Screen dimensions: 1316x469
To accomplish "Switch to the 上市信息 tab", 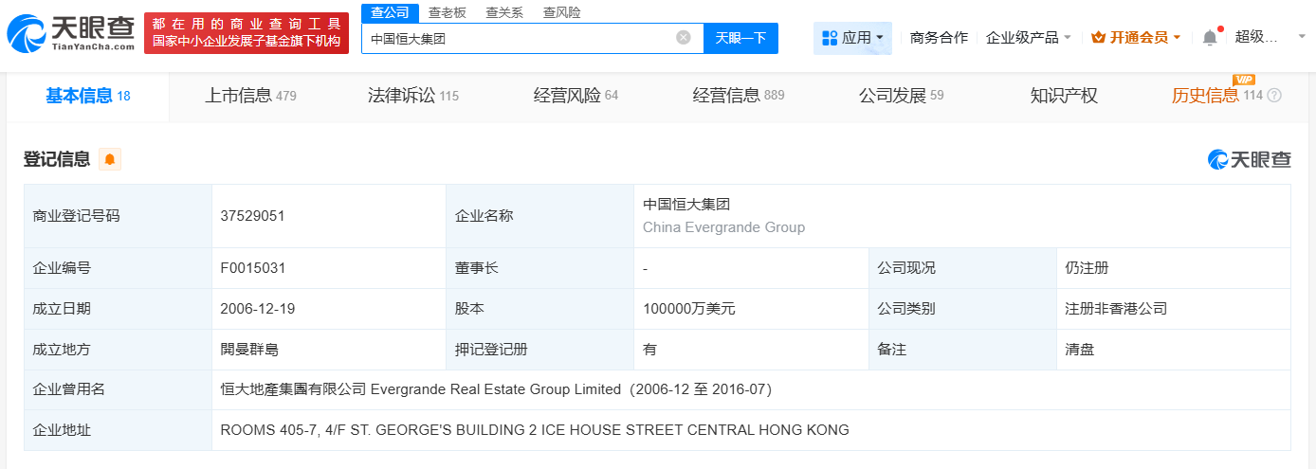I will point(250,96).
